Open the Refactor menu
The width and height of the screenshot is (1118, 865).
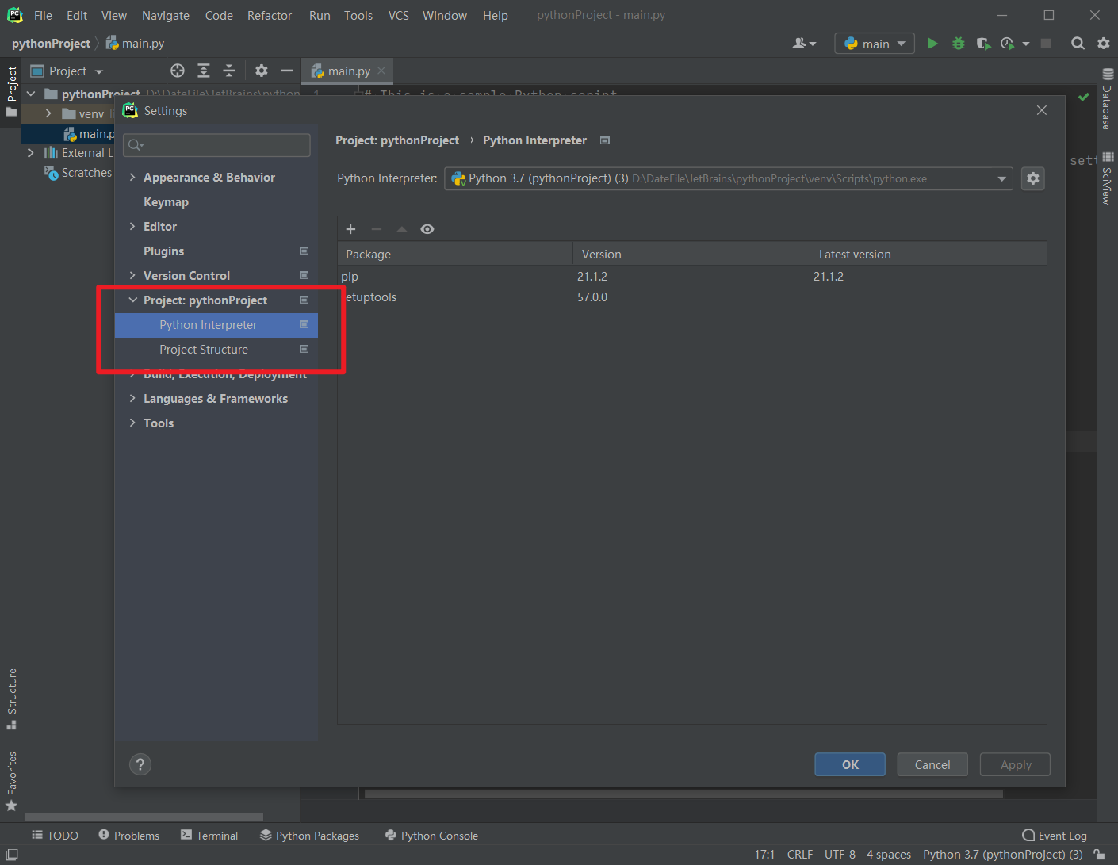point(269,16)
